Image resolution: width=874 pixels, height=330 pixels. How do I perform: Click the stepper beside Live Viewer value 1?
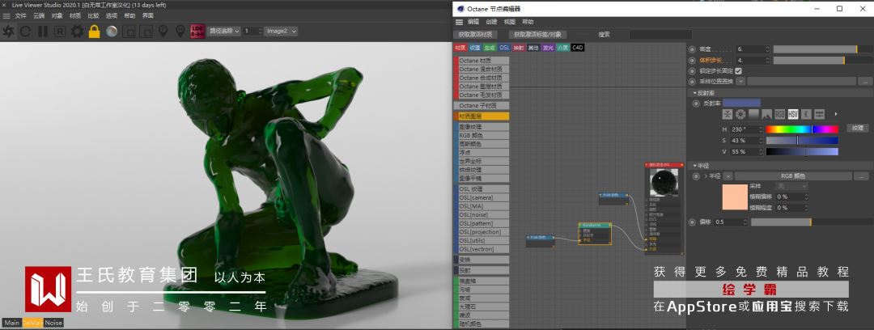pos(261,32)
